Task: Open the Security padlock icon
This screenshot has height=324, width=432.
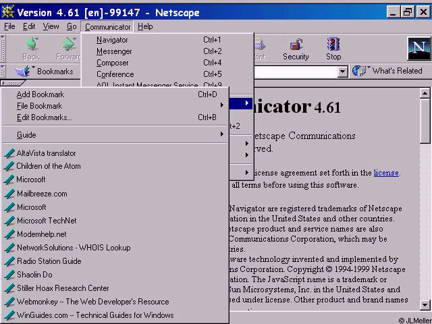Action: pyautogui.click(x=296, y=45)
